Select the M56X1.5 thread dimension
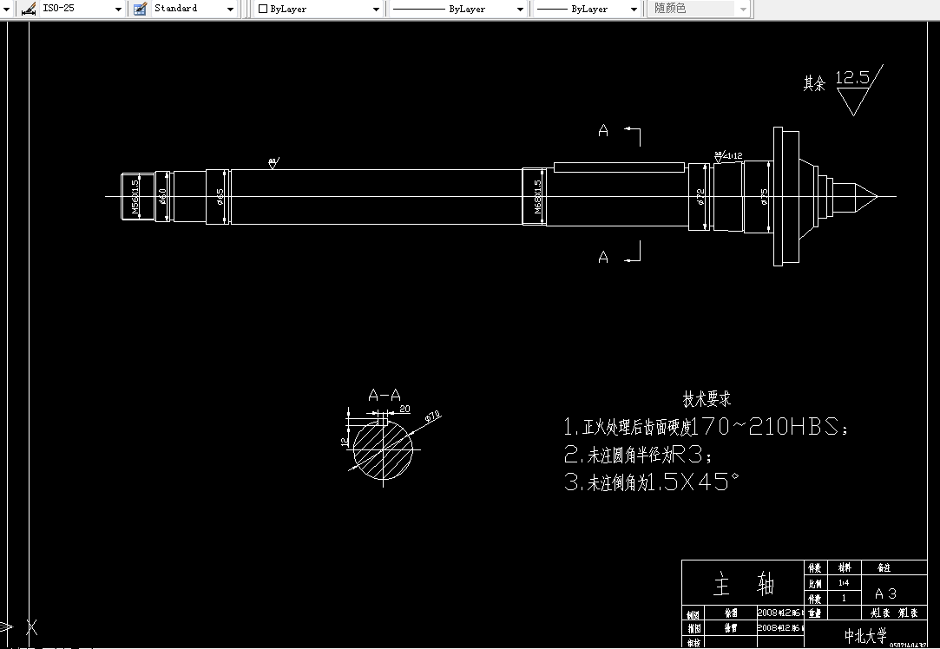 [x=135, y=197]
